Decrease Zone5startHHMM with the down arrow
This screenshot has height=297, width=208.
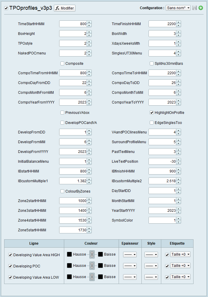click(x=89, y=232)
